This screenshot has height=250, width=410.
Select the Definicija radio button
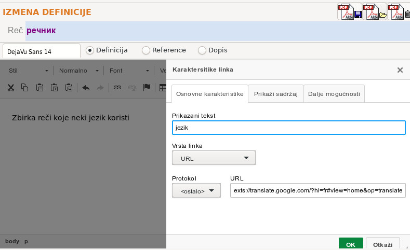point(90,50)
